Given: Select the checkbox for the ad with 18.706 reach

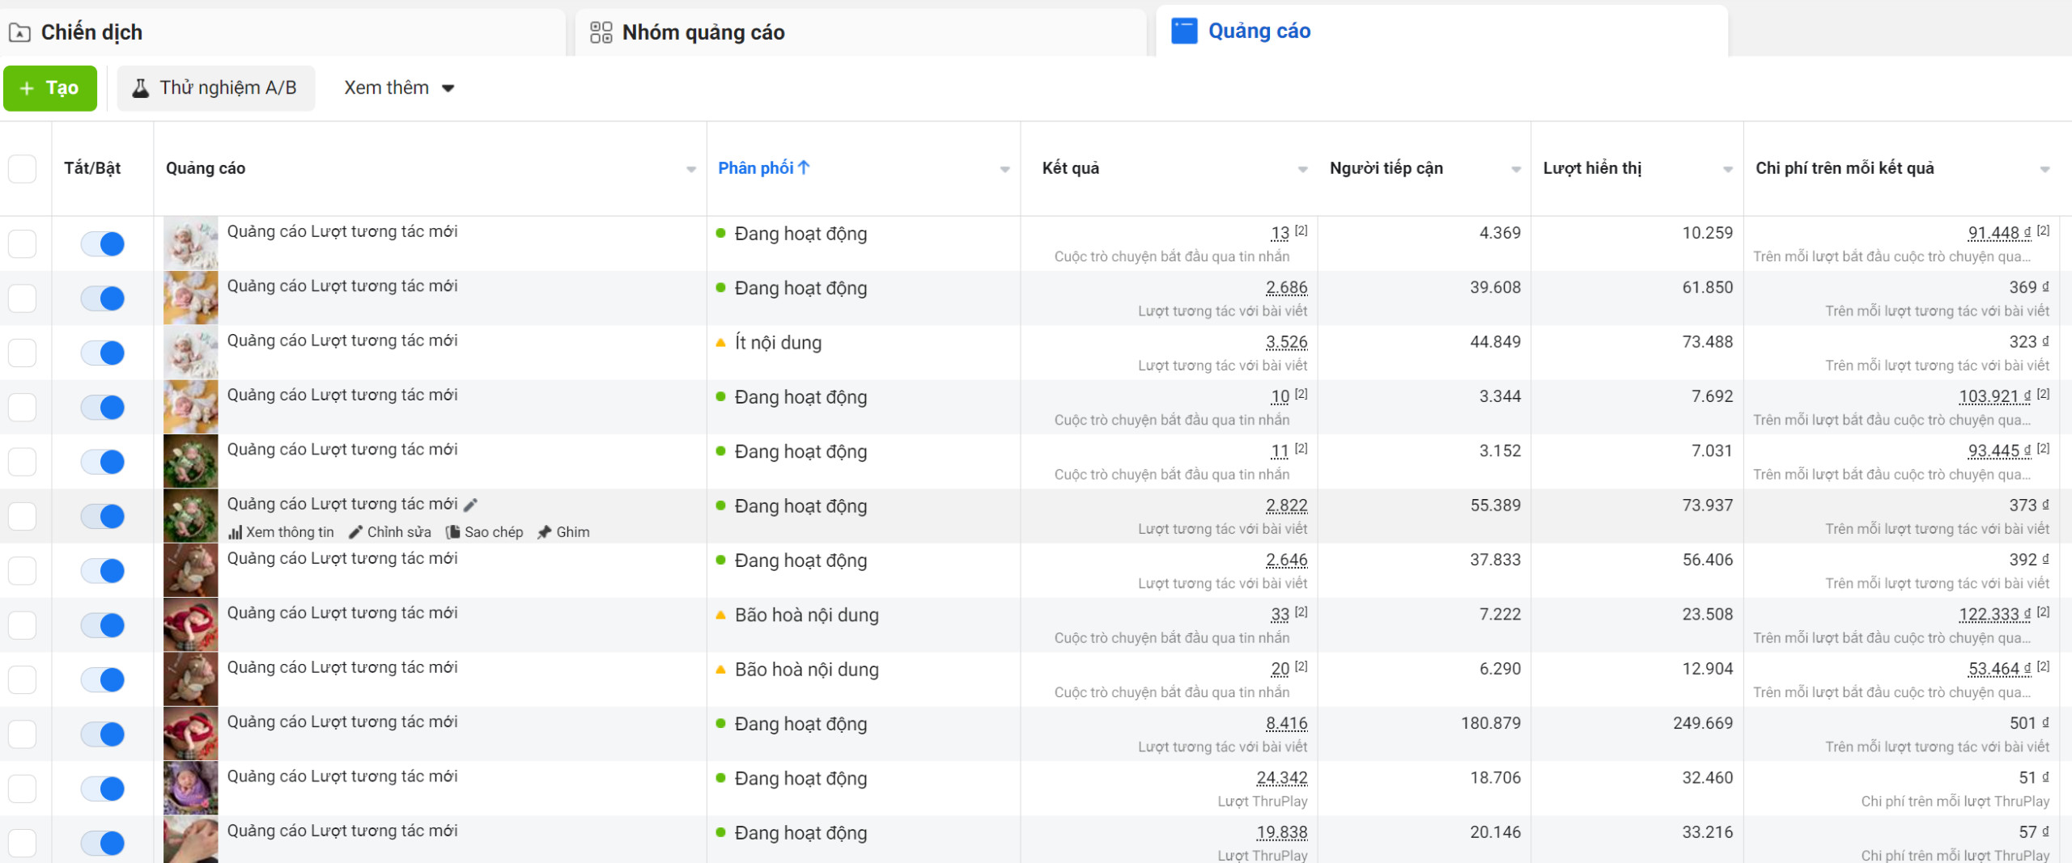Looking at the screenshot, I should point(22,789).
